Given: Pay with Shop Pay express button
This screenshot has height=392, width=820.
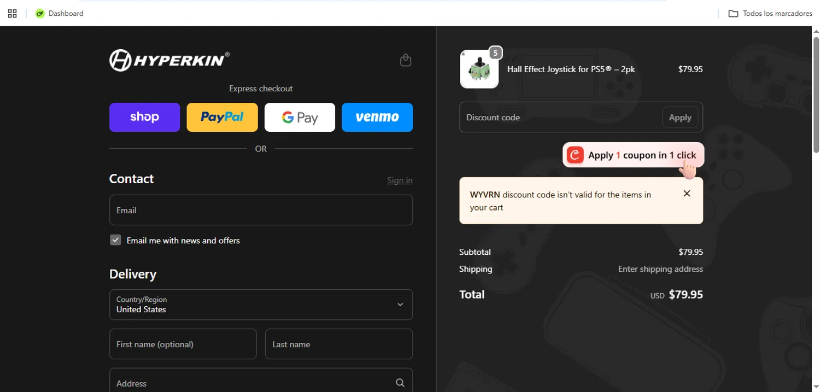Looking at the screenshot, I should 144,117.
